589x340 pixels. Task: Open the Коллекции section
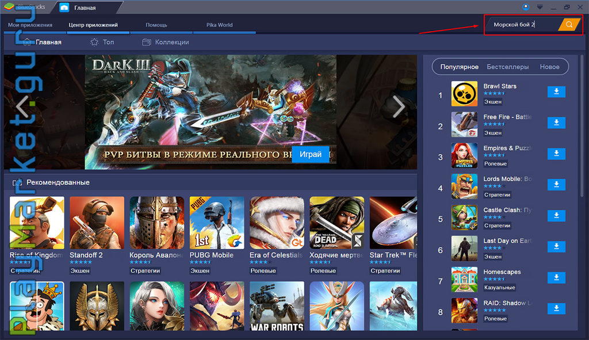(x=166, y=42)
